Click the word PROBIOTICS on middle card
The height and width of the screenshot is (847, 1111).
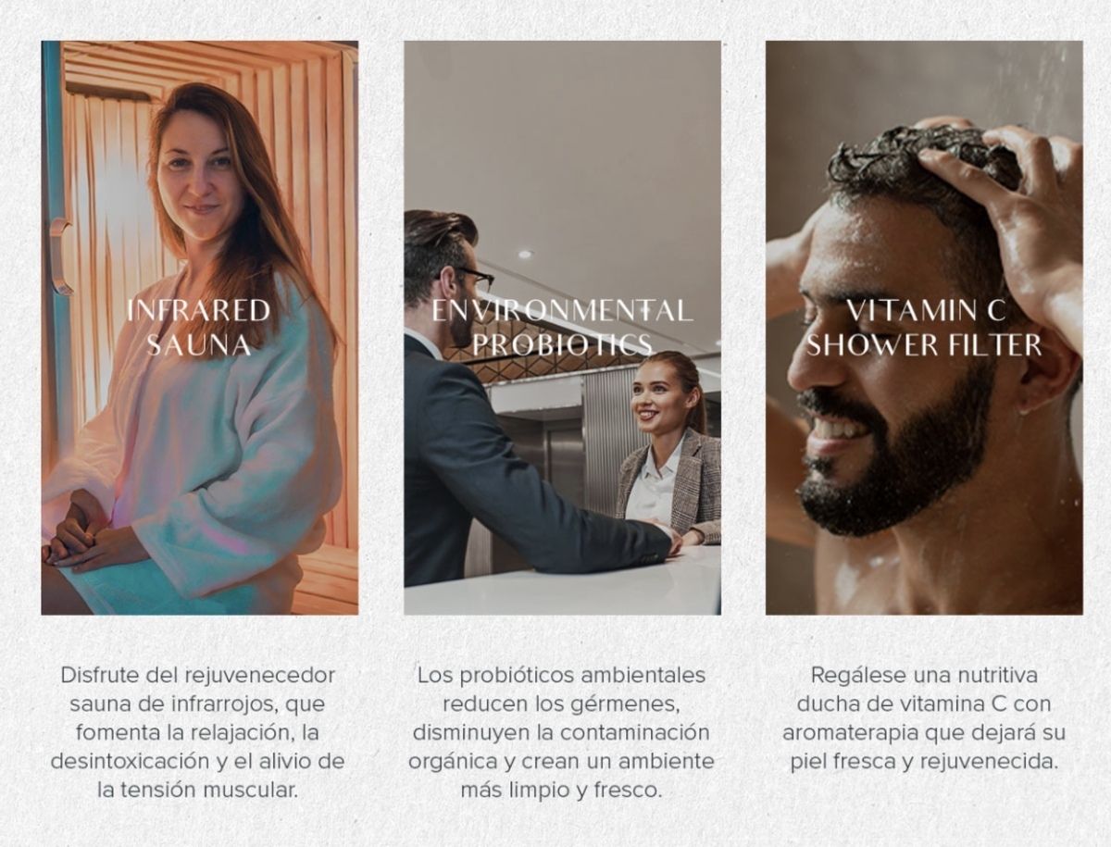562,345
